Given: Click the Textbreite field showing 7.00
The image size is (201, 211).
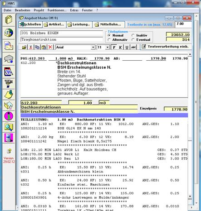Looking at the screenshot, I should [x=183, y=24].
